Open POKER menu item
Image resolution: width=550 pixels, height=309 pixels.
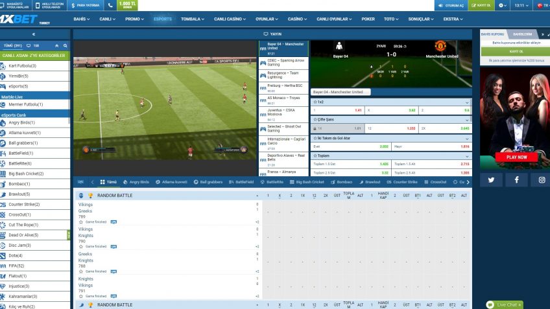click(368, 19)
